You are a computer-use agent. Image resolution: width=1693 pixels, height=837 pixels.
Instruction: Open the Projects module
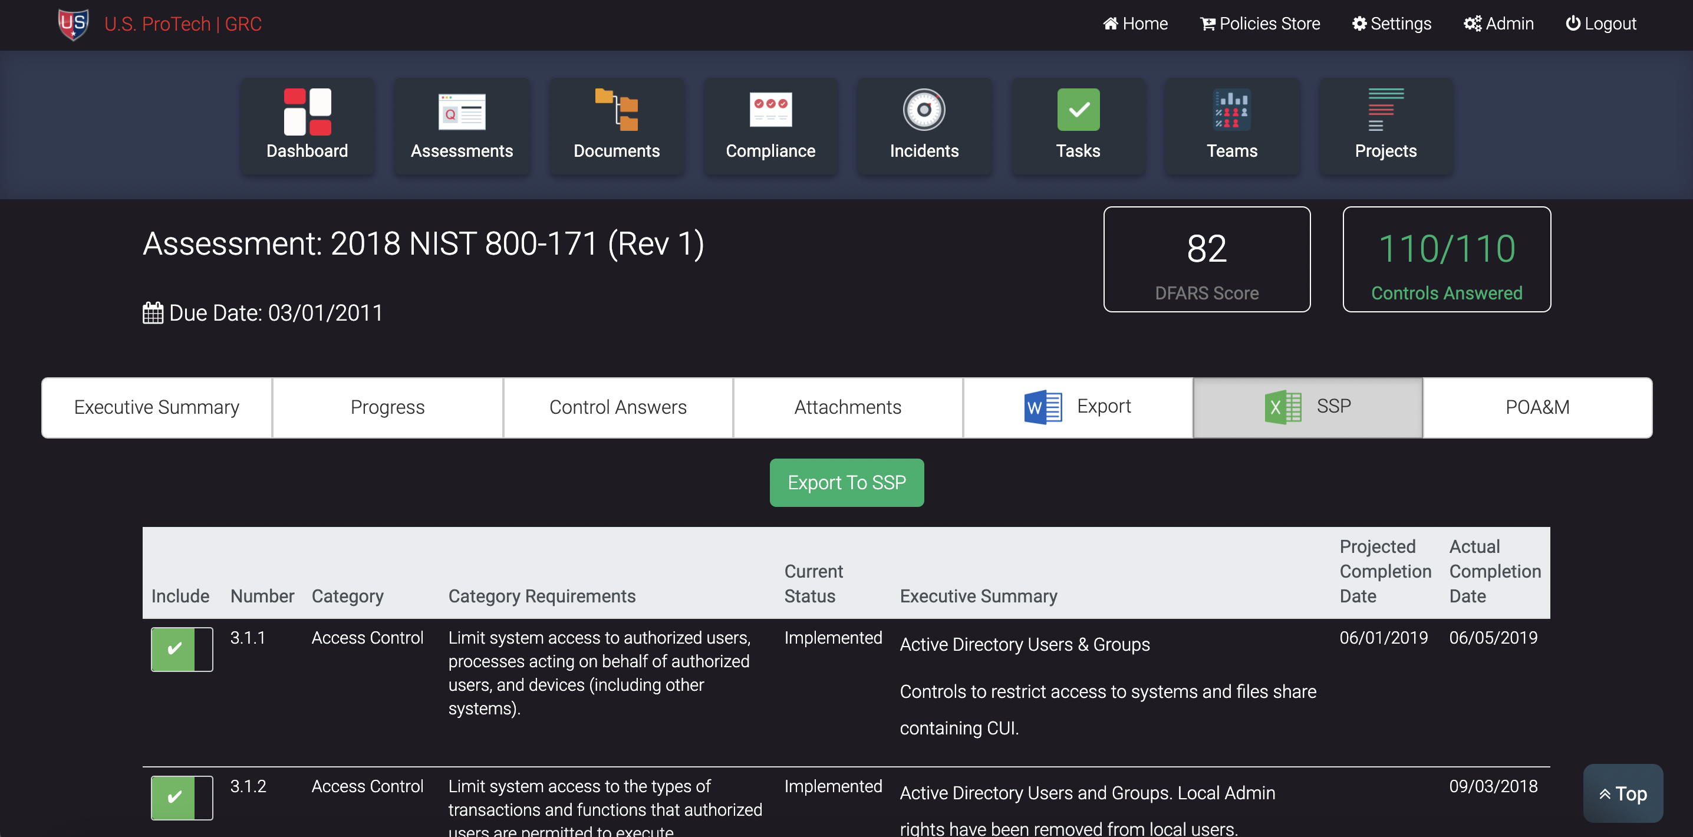point(1385,126)
